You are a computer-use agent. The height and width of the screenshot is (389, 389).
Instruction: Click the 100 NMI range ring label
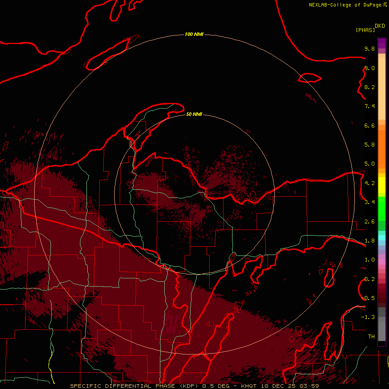[x=194, y=34]
